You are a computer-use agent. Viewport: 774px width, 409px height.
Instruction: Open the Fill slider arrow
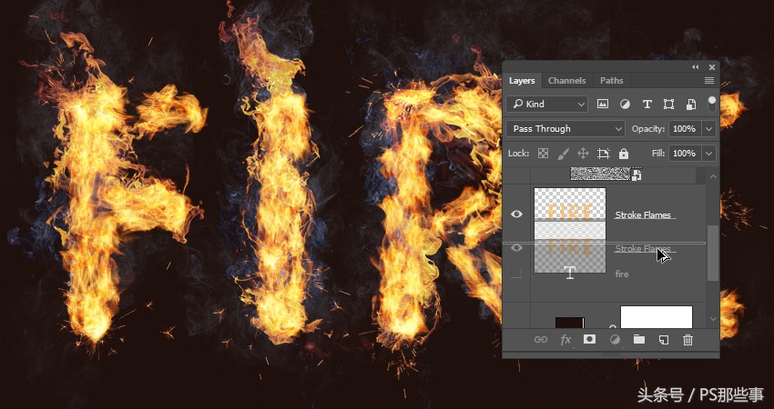709,154
